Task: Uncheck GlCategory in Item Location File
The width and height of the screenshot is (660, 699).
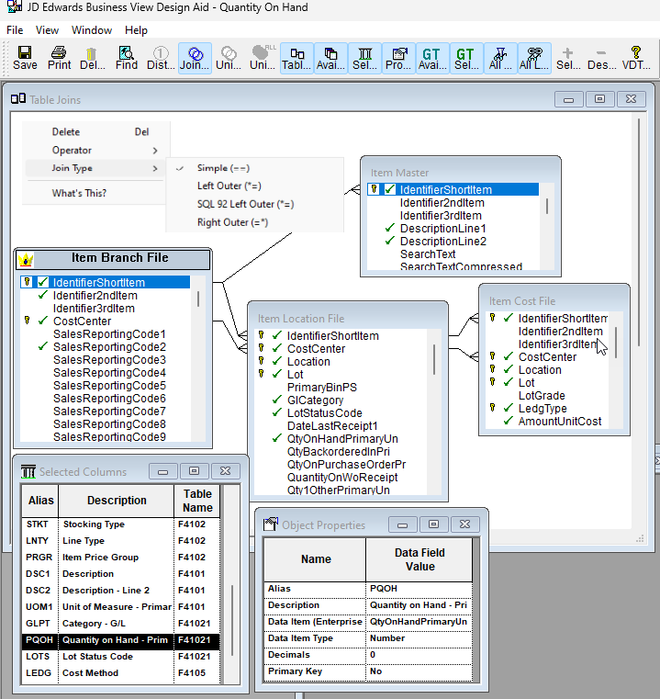Action: pos(277,400)
